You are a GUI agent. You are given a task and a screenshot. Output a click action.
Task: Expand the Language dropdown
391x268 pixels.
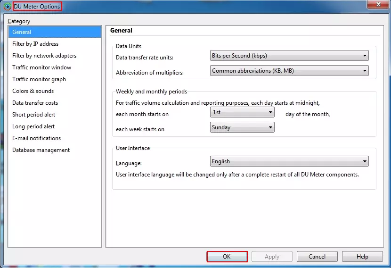pyautogui.click(x=289, y=161)
